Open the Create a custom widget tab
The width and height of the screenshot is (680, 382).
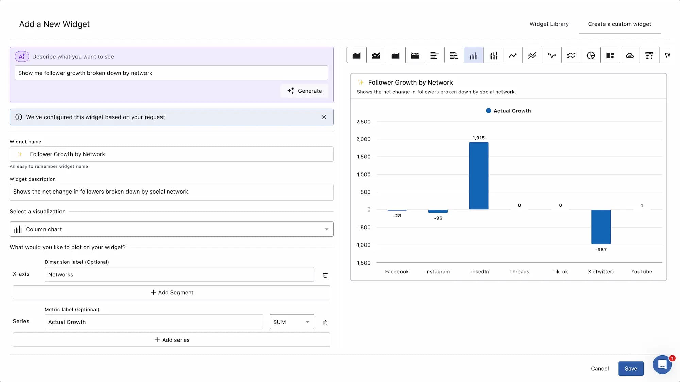tap(619, 24)
